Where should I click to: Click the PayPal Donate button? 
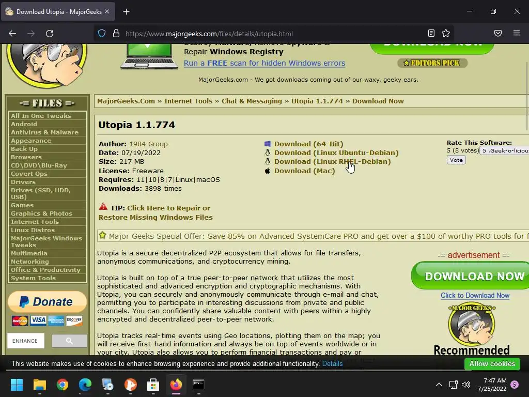click(47, 301)
